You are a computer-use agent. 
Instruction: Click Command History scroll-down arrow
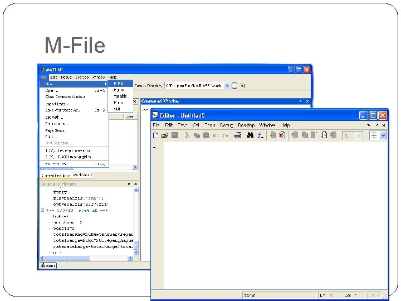click(136, 253)
